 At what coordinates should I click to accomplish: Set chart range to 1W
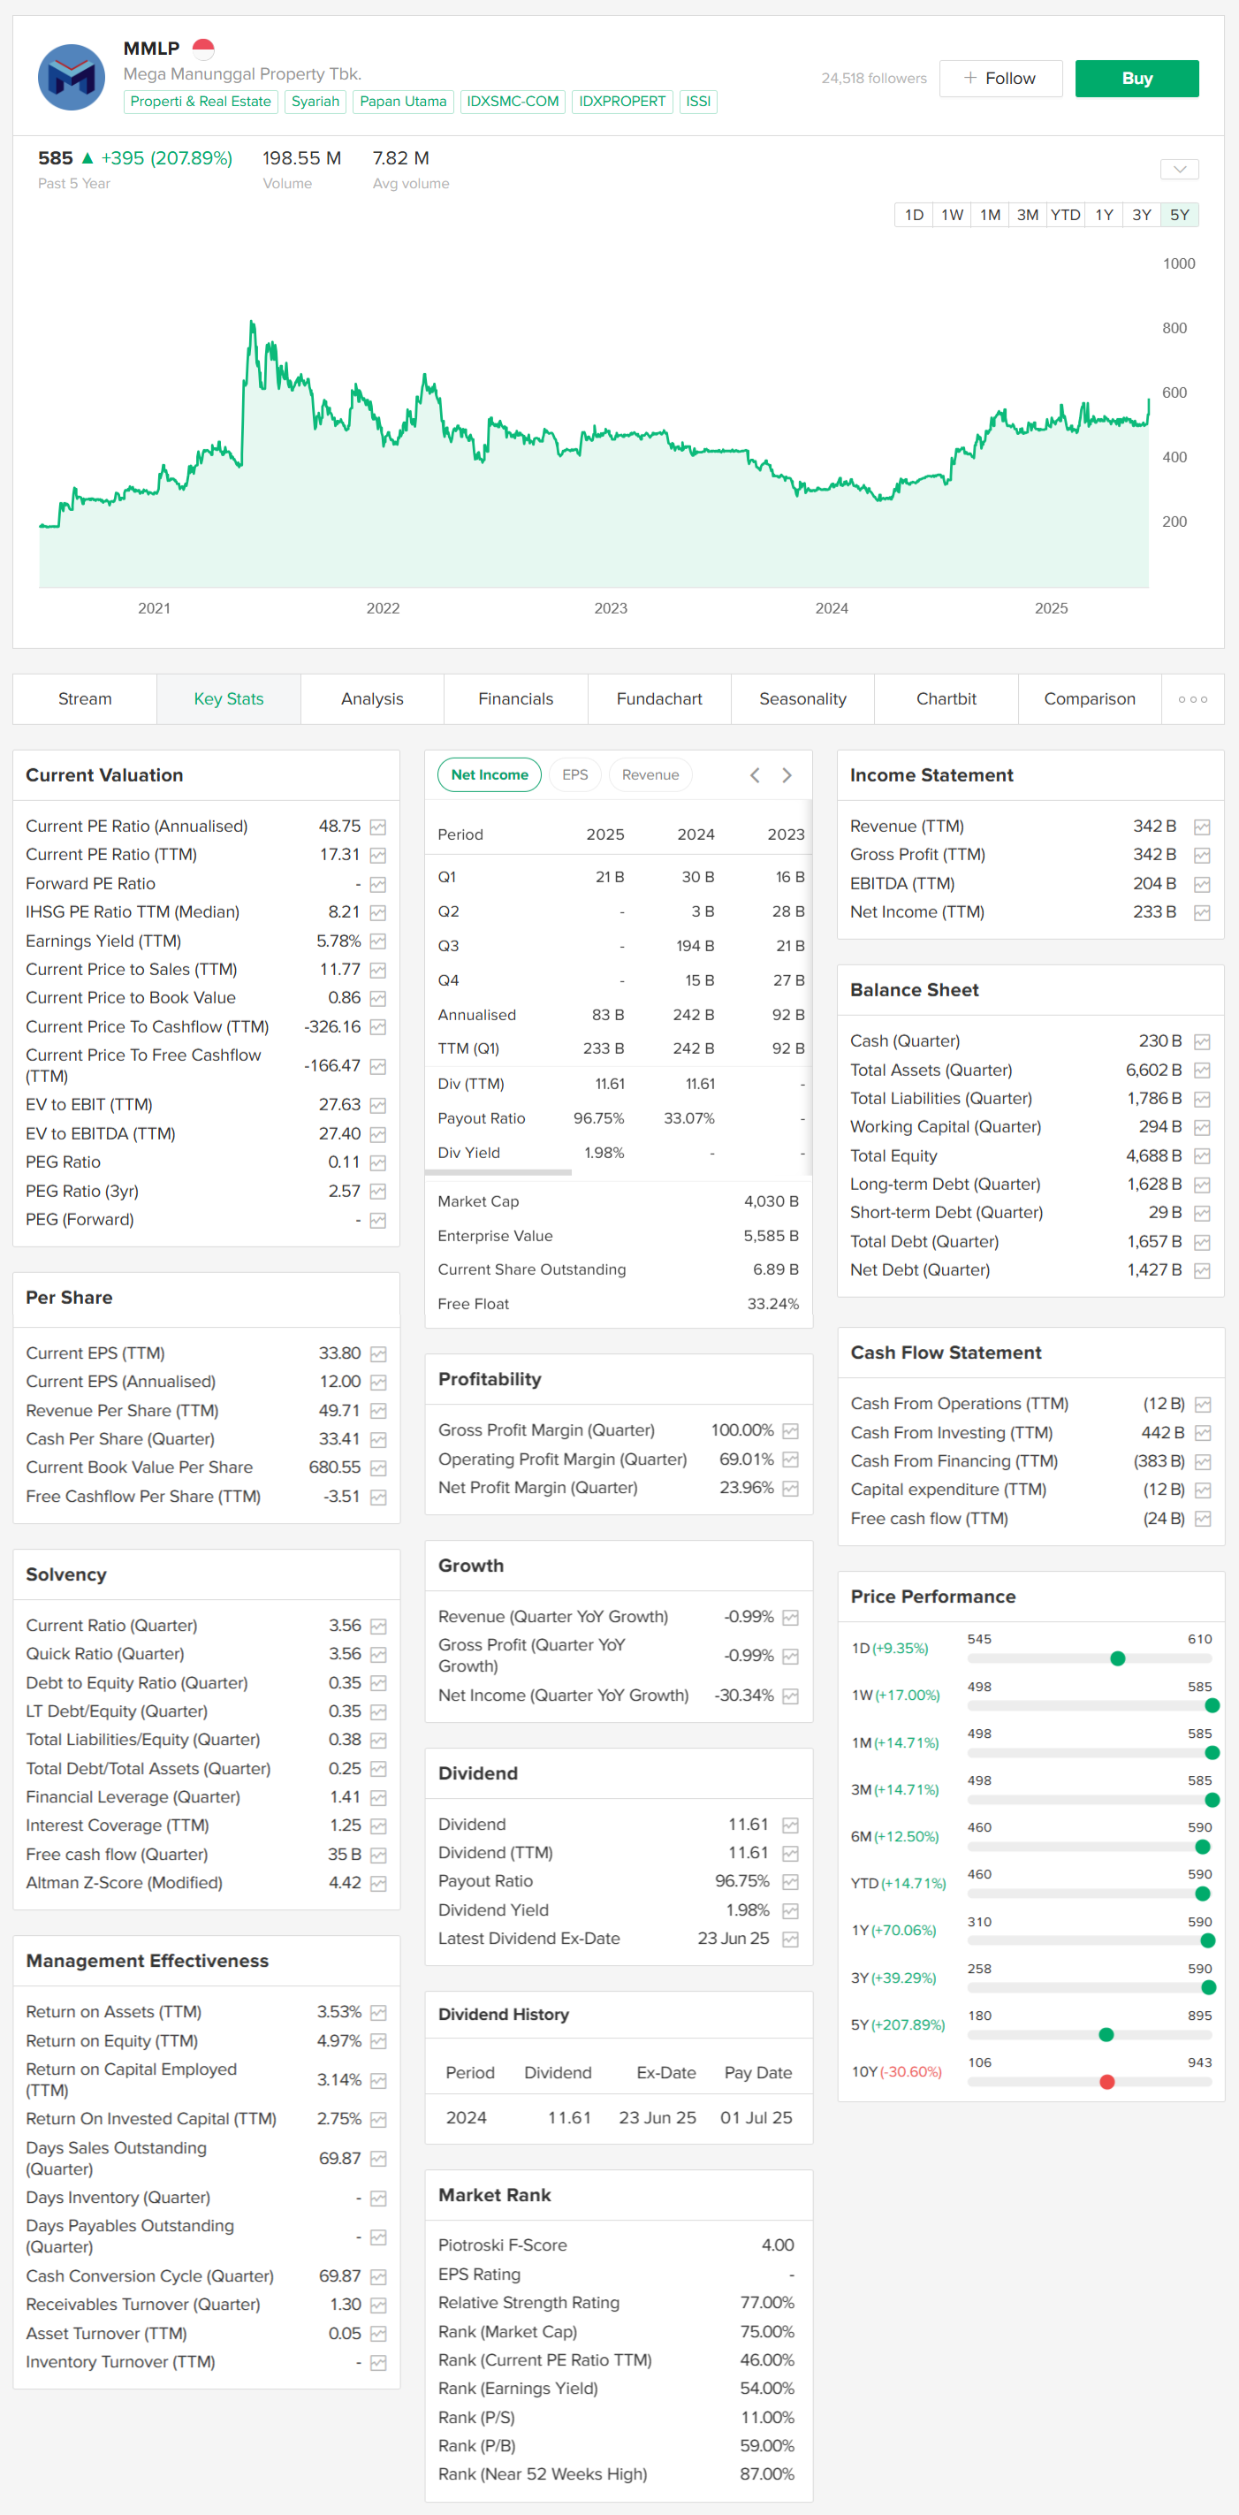[952, 215]
